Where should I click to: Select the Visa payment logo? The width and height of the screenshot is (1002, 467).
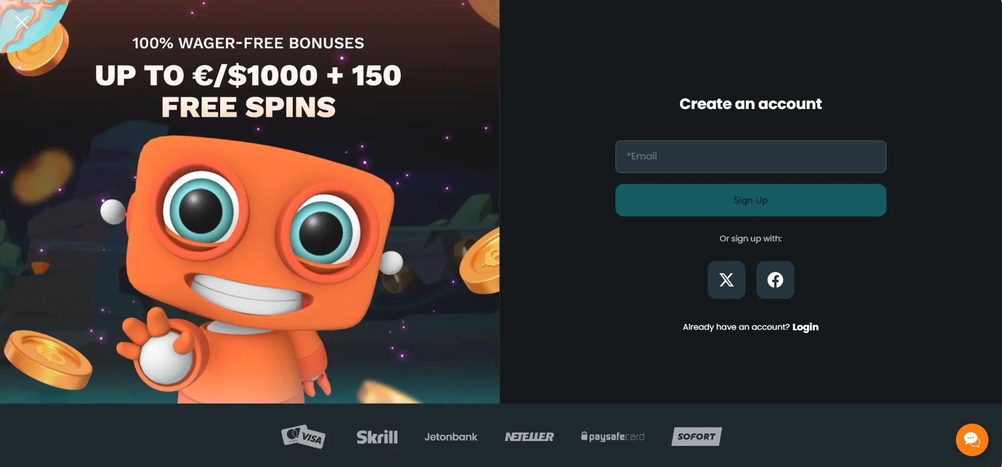(x=304, y=437)
